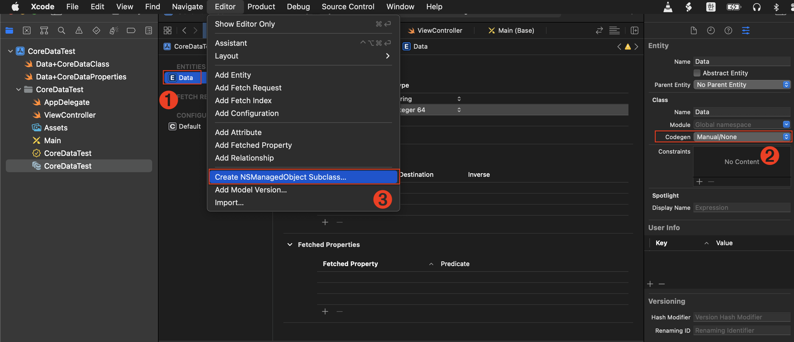The width and height of the screenshot is (794, 342).
Task: Click the add constraint plus button
Action: (699, 182)
